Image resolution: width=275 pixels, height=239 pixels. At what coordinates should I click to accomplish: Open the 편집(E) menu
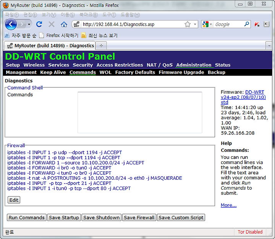click(x=30, y=15)
